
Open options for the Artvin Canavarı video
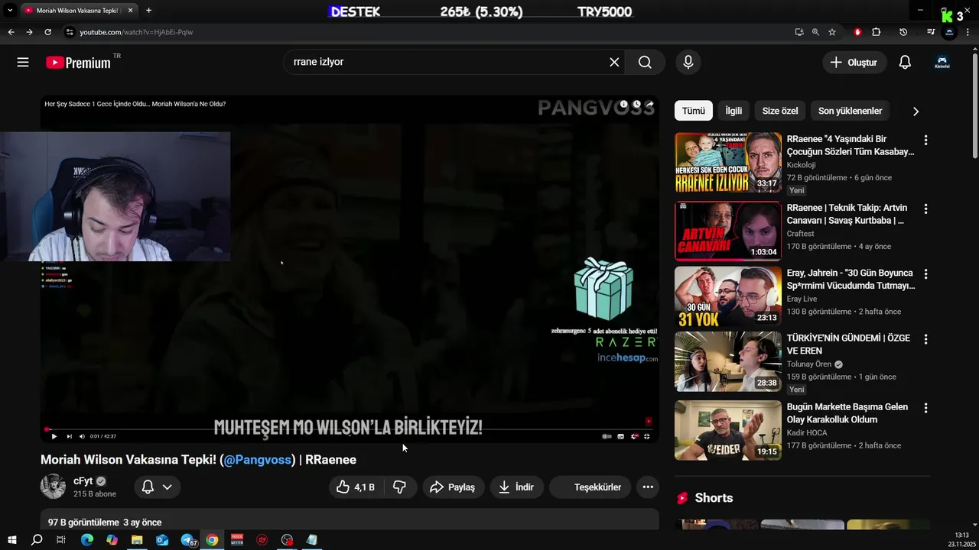pos(925,209)
